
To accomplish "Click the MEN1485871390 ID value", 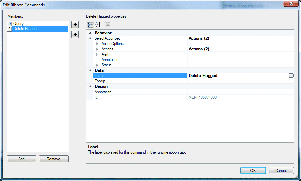I will (x=203, y=97).
